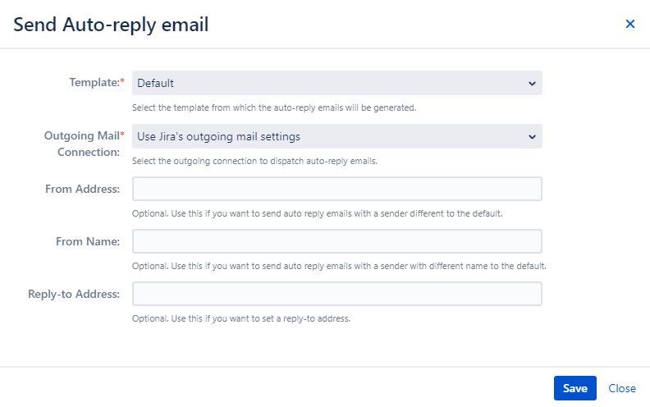Viewport: 650px width, 407px height.
Task: Click the chevron arrow on the outgoing mail select
Action: [532, 137]
